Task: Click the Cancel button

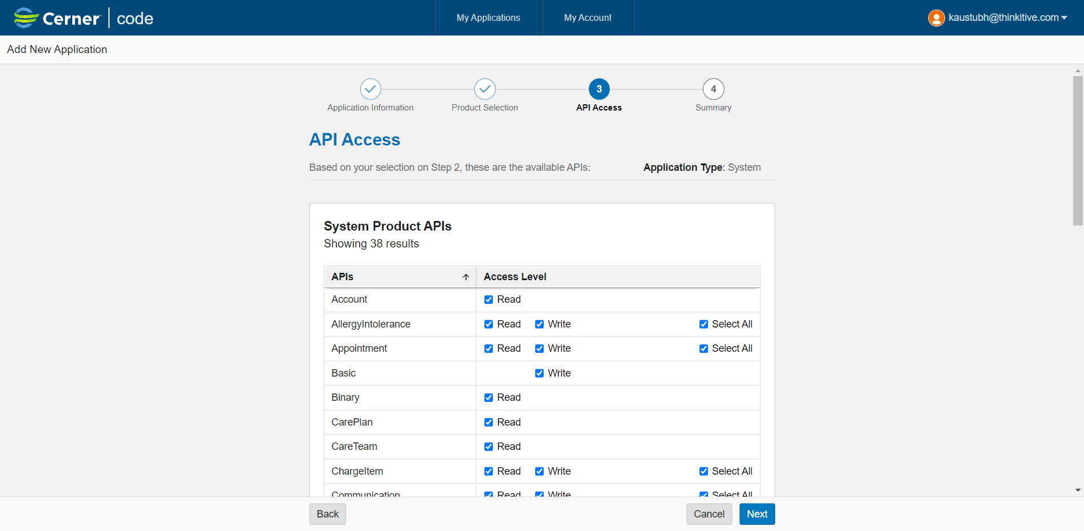Action: 709,514
